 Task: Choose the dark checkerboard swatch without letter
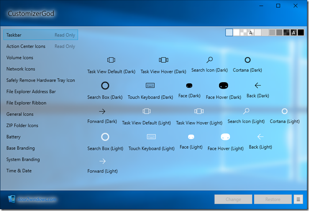coord(286,32)
